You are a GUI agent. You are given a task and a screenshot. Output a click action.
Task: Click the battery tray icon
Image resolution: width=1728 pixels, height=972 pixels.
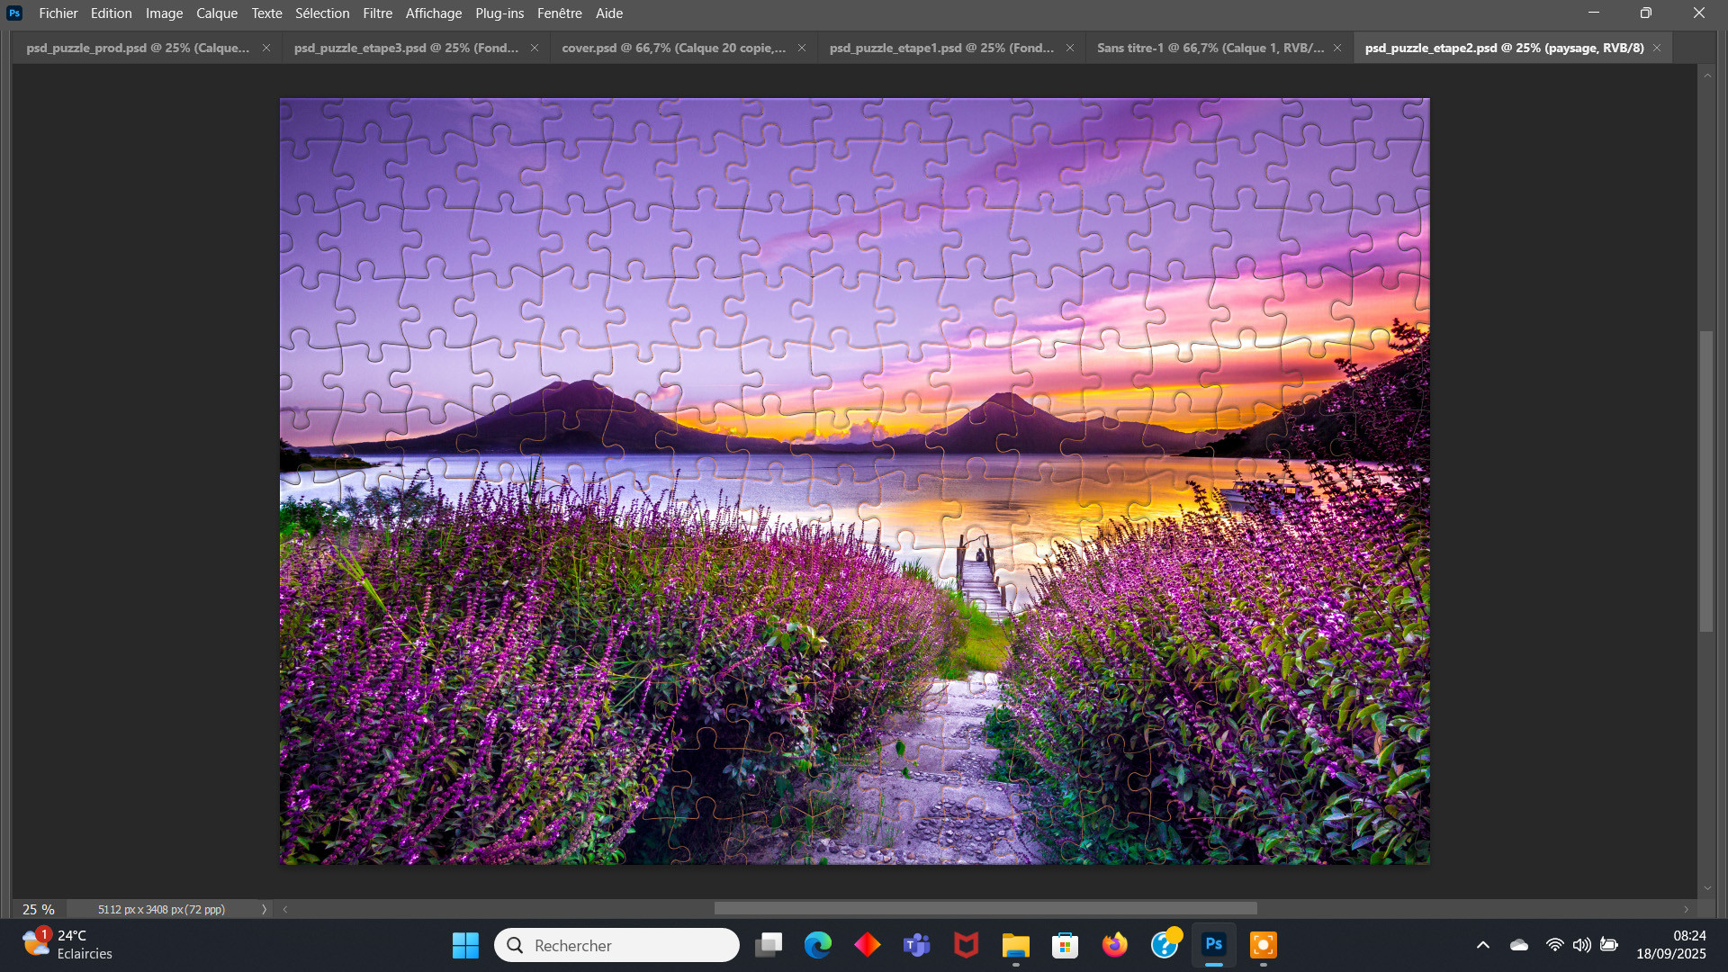1609,945
